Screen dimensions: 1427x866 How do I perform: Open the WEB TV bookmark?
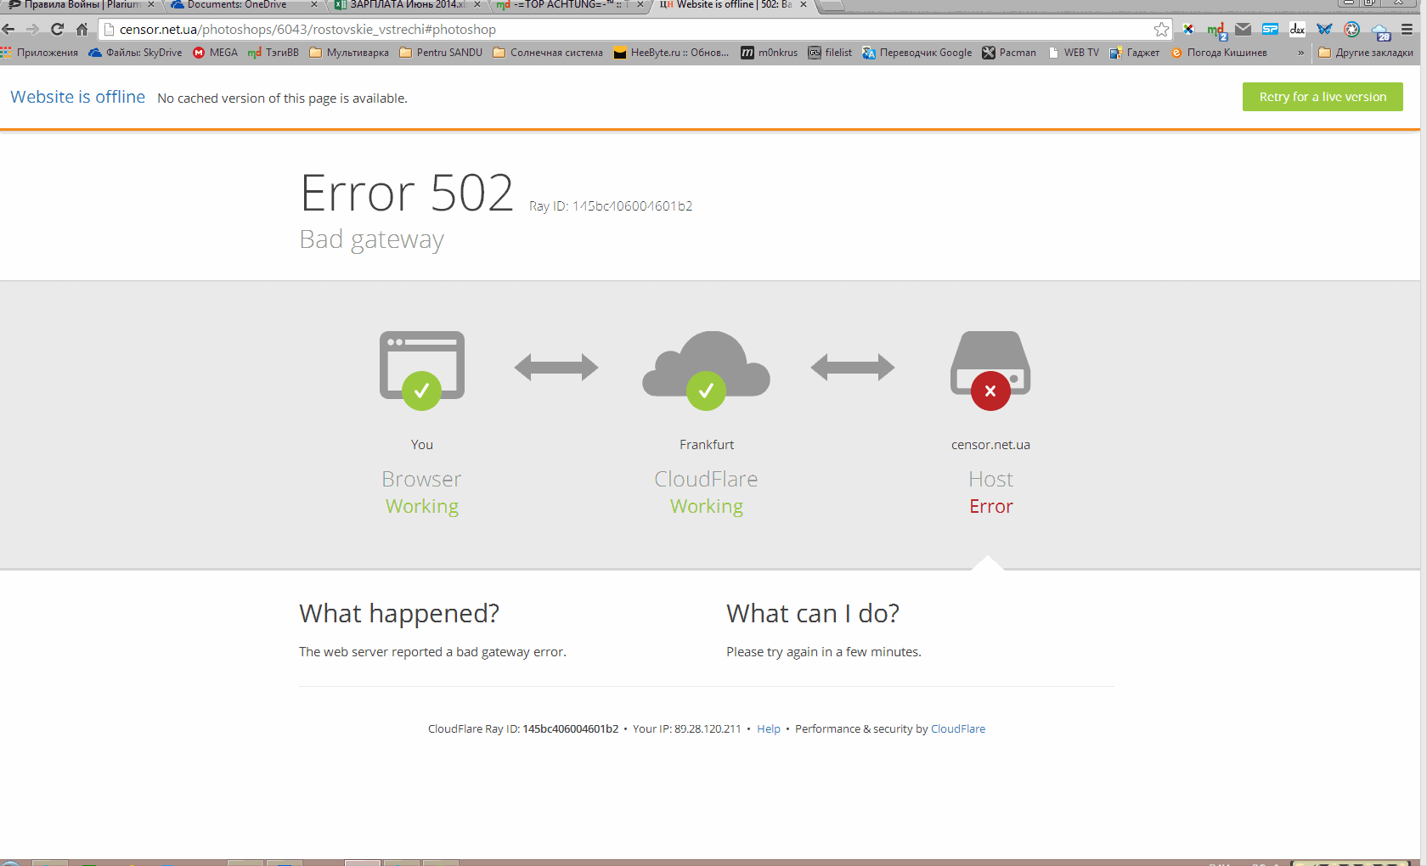tap(1073, 53)
